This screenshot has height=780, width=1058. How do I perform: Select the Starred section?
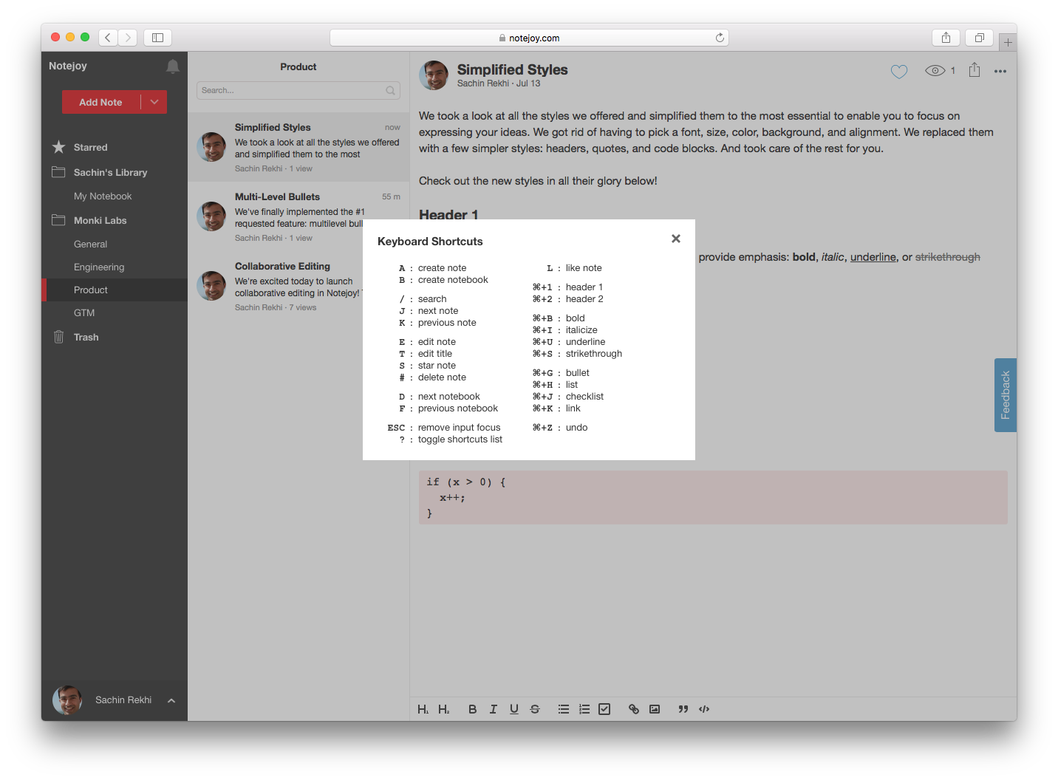(x=90, y=148)
